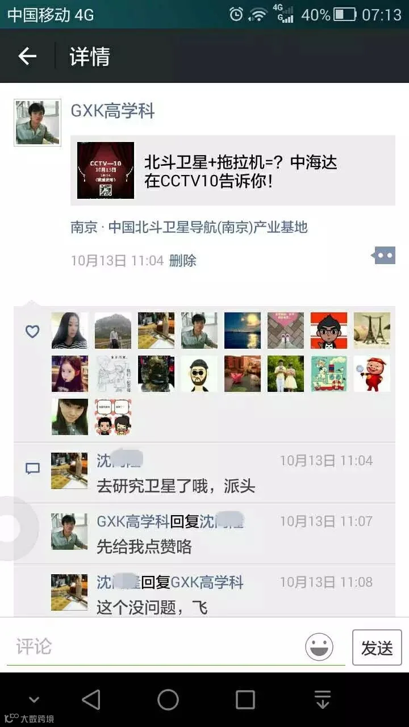Tap the Android home circle button
This screenshot has width=409, height=727.
pos(168,700)
